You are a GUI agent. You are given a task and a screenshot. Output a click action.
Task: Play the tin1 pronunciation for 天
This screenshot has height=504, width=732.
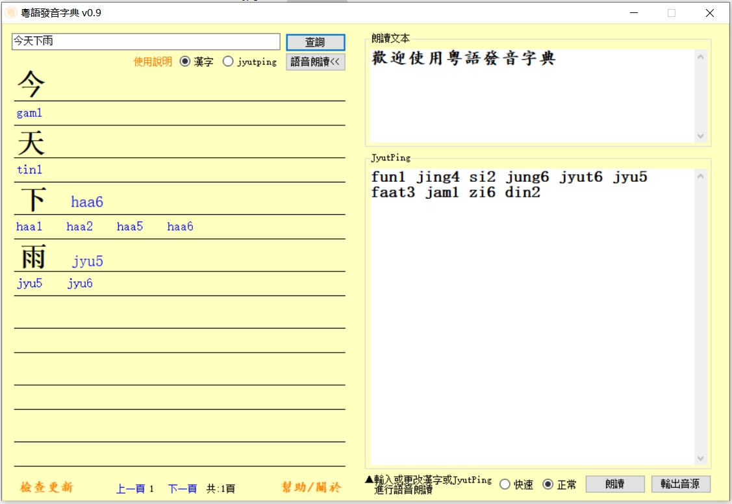(29, 170)
